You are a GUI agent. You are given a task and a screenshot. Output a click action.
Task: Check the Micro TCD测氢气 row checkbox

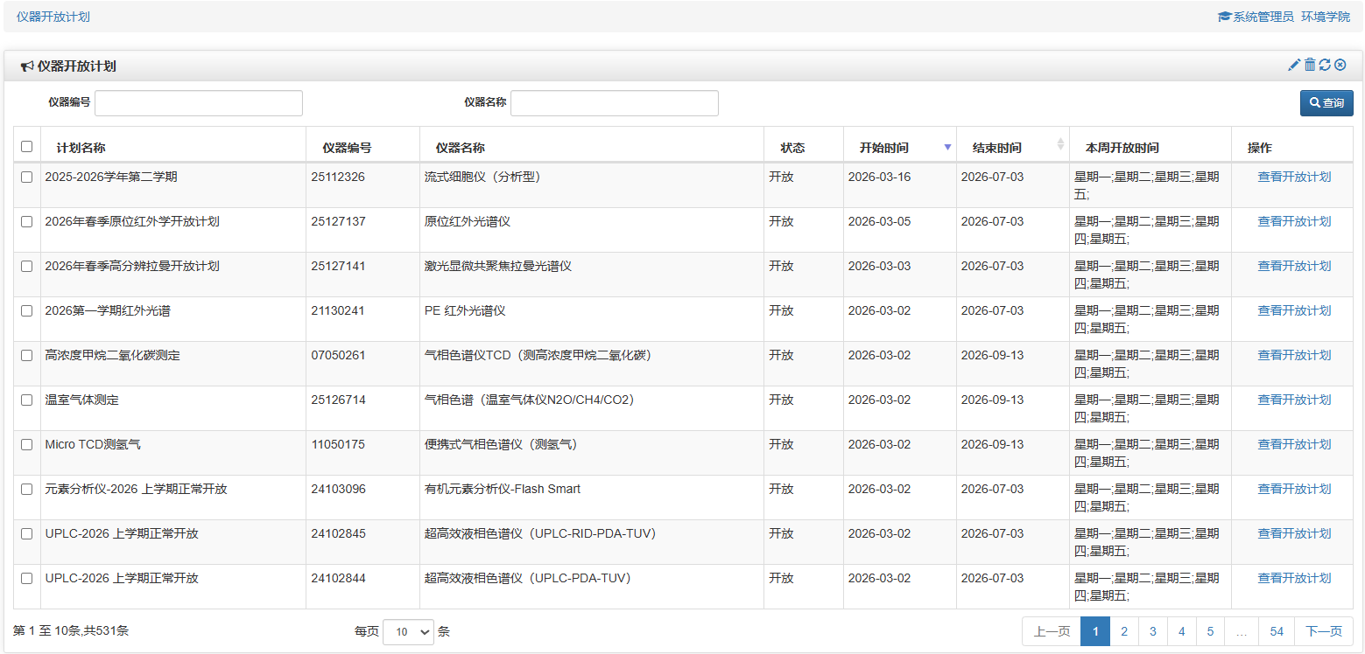coord(26,444)
